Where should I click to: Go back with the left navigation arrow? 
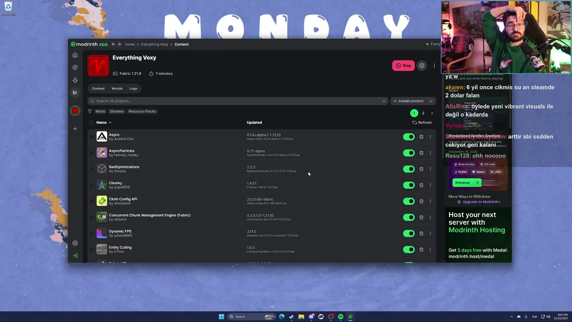(x=113, y=44)
